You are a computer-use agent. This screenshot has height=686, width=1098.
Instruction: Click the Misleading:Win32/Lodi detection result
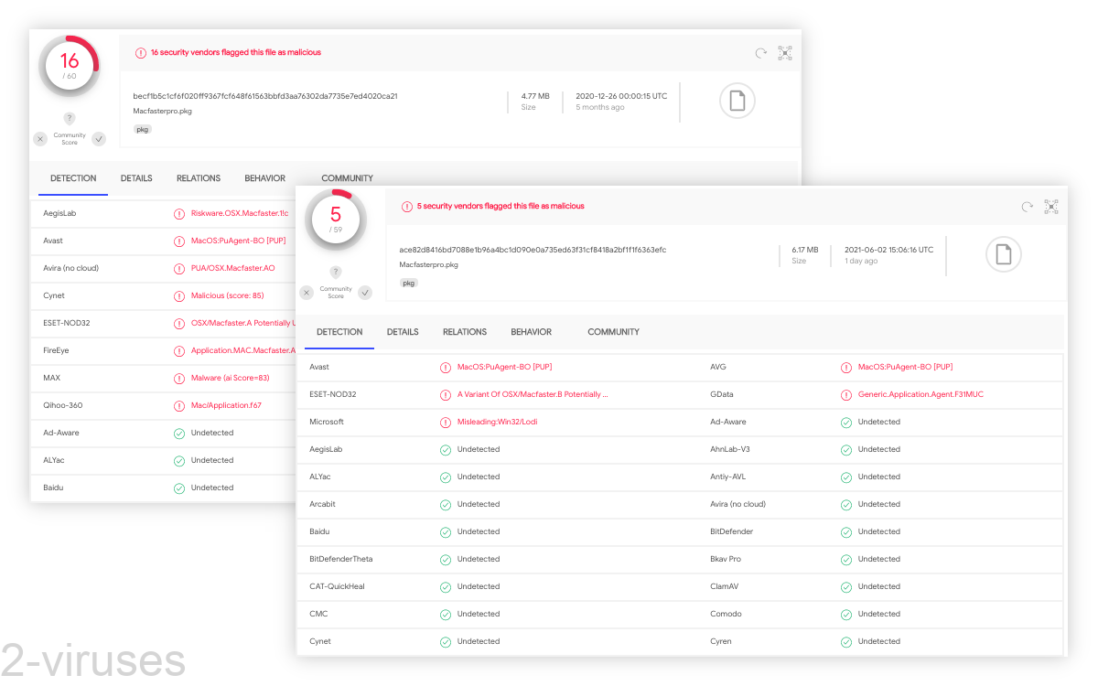point(497,422)
